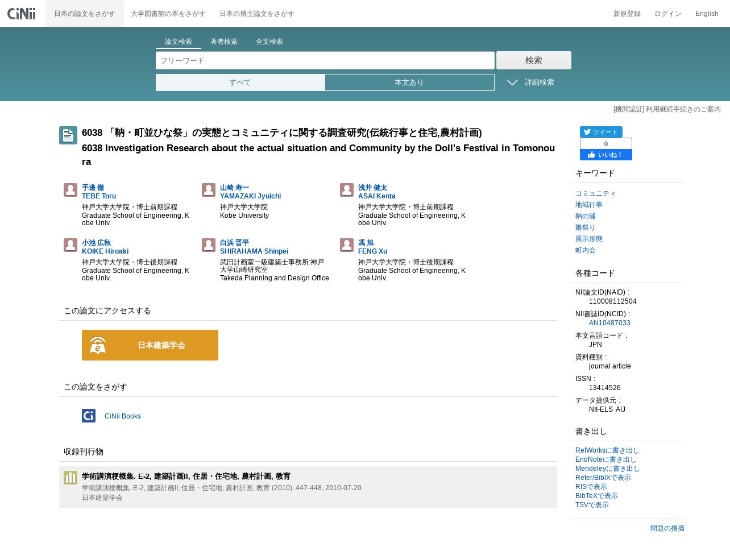Click the Facebook like count 0 box
Viewport: 730px width, 551px height.
click(x=606, y=144)
